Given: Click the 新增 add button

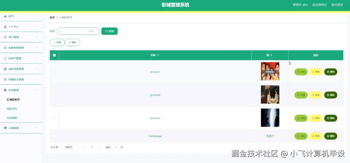Looking at the screenshot, I should [57, 42].
